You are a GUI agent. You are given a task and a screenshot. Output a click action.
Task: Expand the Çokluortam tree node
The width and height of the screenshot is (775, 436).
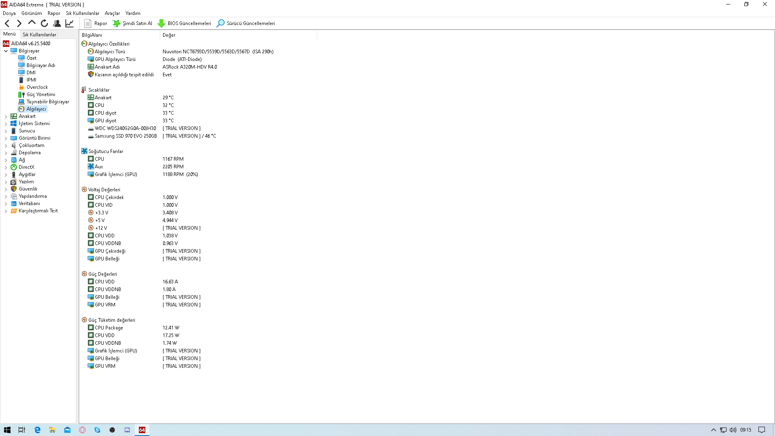[x=6, y=145]
